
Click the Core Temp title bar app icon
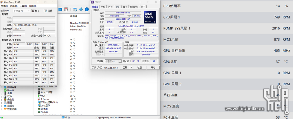point(2,2)
